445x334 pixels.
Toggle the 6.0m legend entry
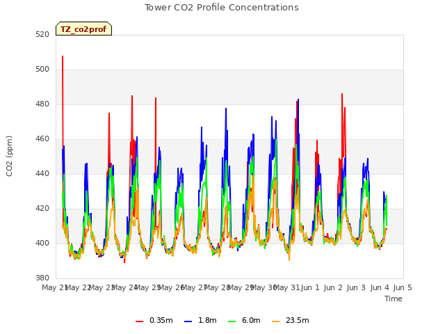[244, 320]
